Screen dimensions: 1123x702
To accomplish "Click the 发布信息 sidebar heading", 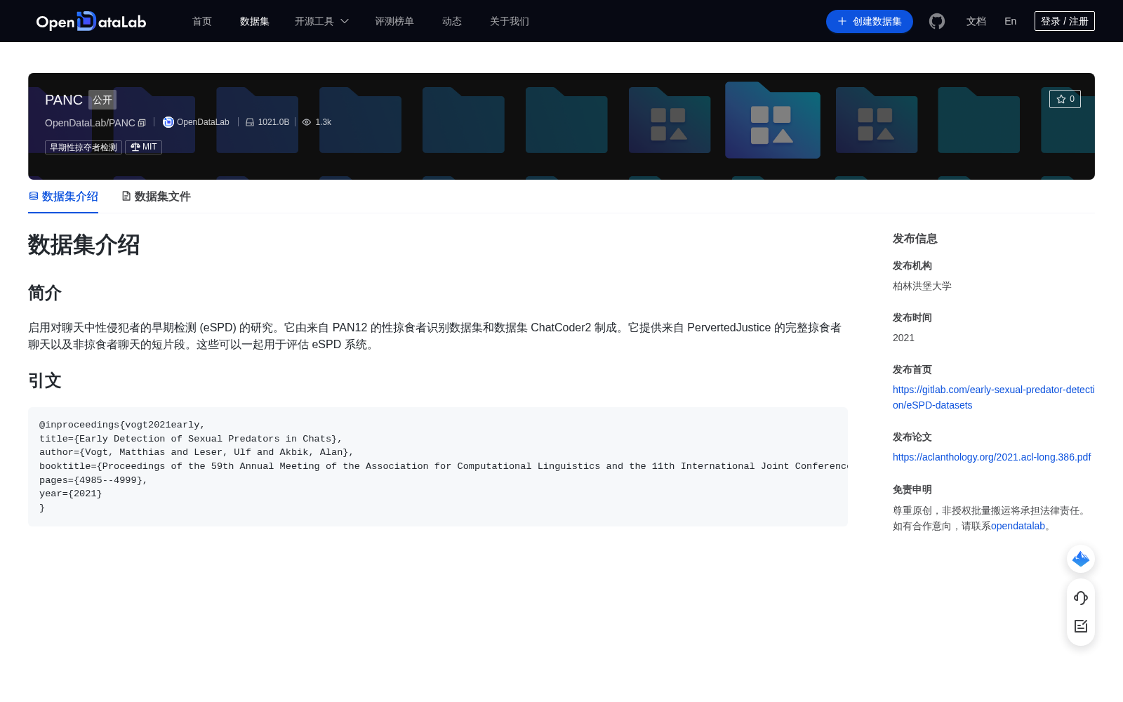I will coord(915,239).
